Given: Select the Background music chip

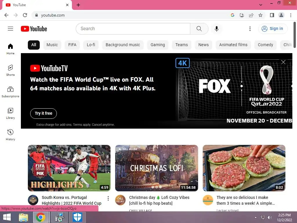Looking at the screenshot, I should 123,45.
